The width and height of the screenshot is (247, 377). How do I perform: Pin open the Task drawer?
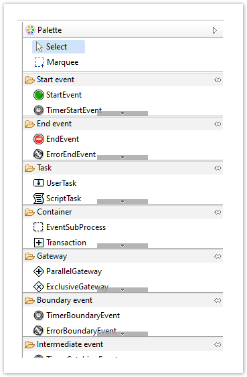click(x=218, y=168)
